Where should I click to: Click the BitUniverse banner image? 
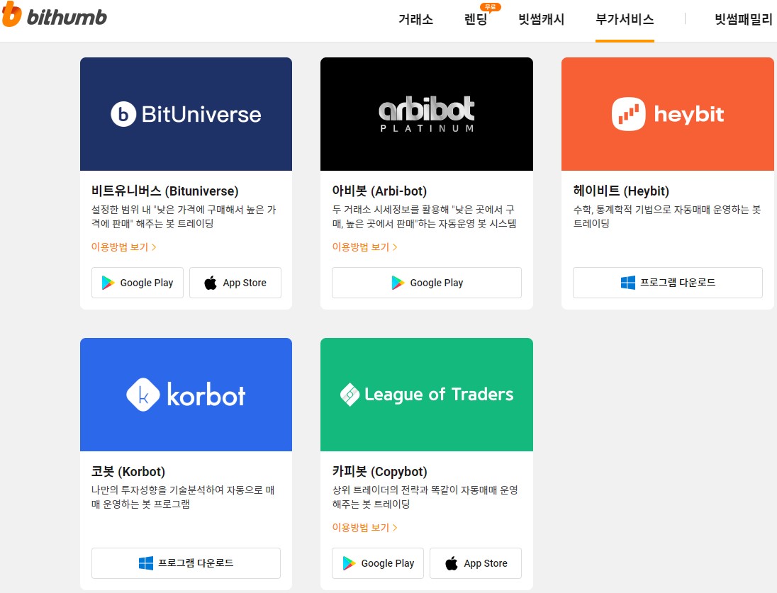click(x=186, y=114)
